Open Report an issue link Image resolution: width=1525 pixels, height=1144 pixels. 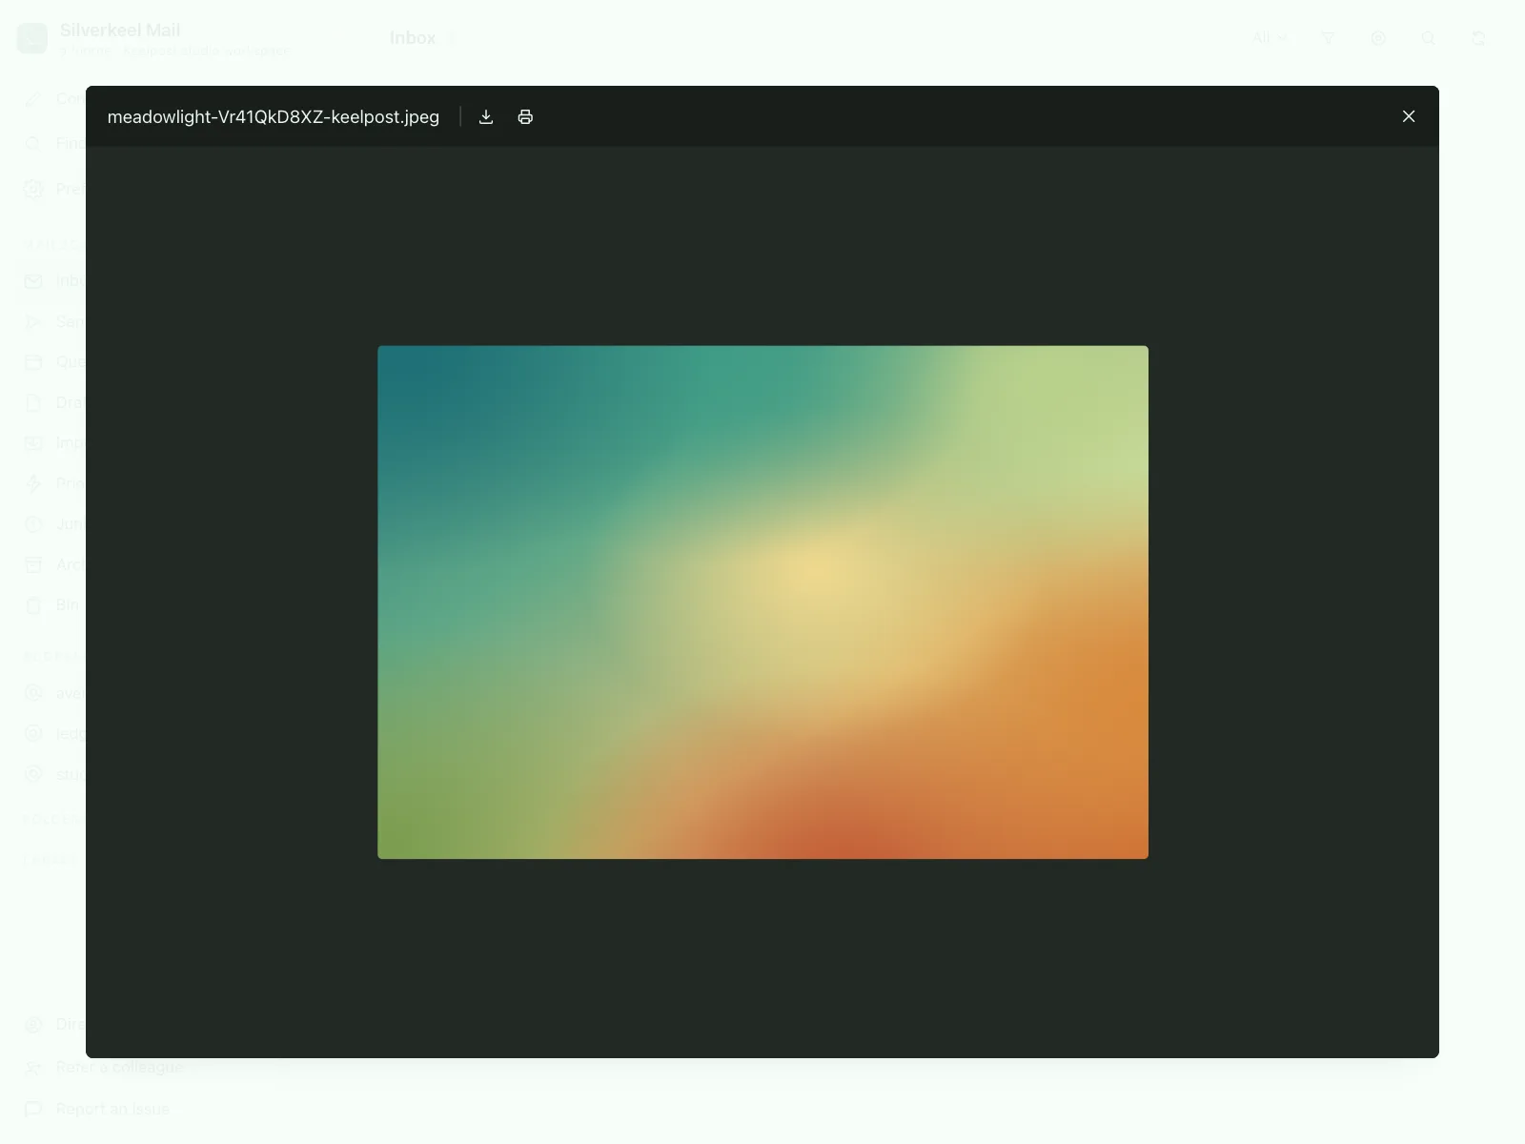click(x=112, y=1109)
